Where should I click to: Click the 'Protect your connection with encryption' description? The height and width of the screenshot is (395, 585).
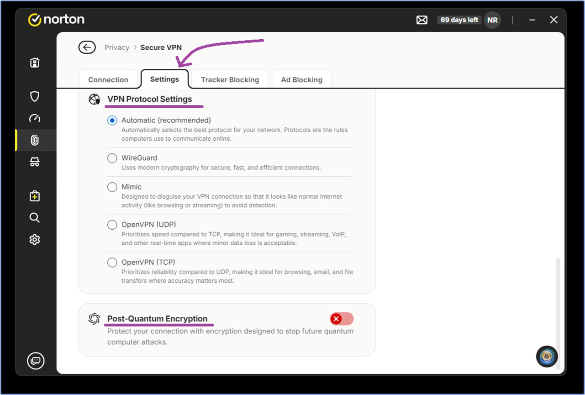point(230,337)
